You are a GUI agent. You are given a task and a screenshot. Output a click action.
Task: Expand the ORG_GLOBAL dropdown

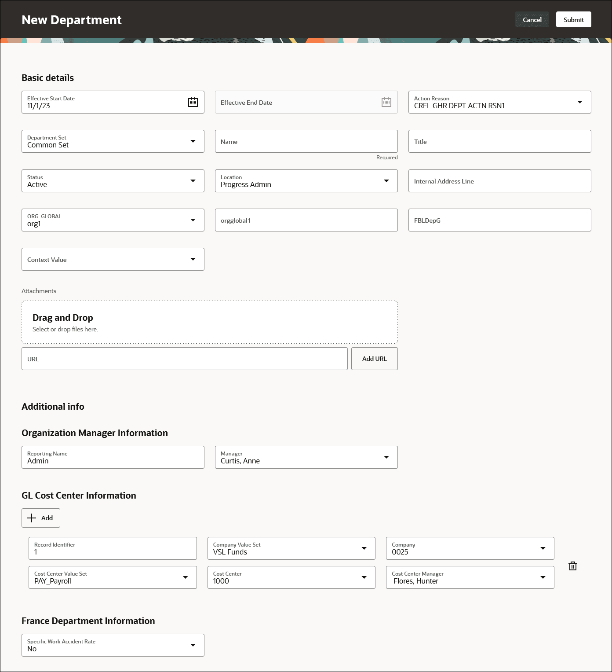(x=193, y=220)
